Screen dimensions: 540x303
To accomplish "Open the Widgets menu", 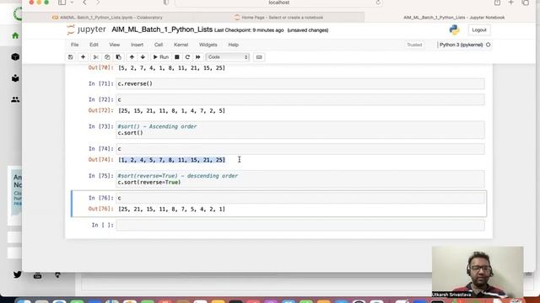I will coord(208,45).
